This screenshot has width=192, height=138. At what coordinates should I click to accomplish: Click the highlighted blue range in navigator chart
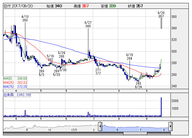pos(135,128)
